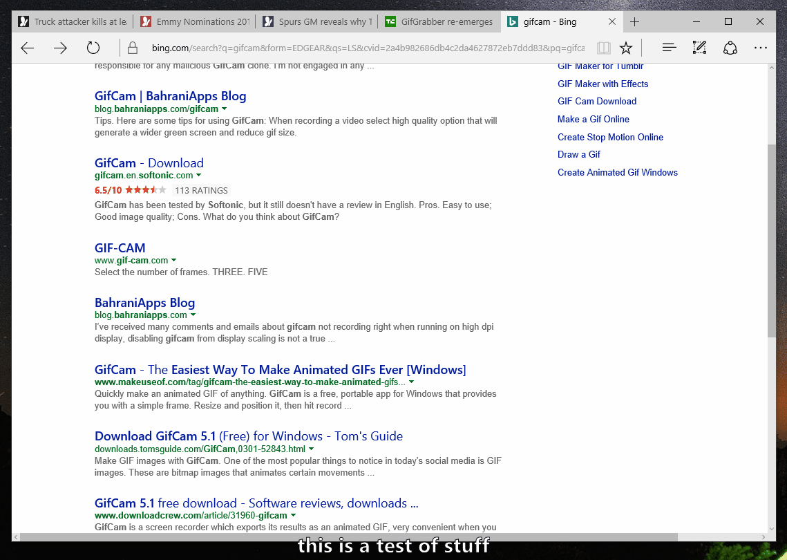Open a new tab with plus
This screenshot has height=560, width=787.
tap(634, 21)
